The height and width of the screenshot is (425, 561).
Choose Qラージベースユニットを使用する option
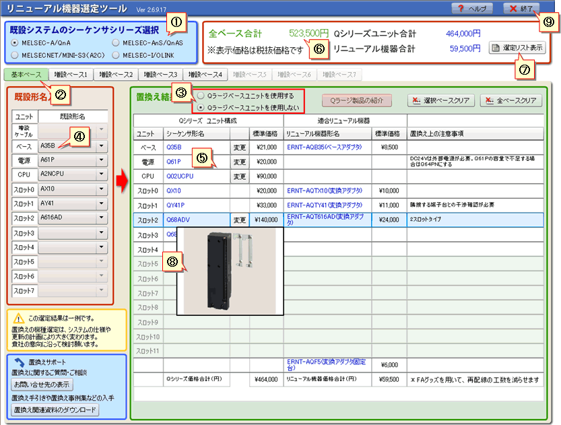[200, 96]
